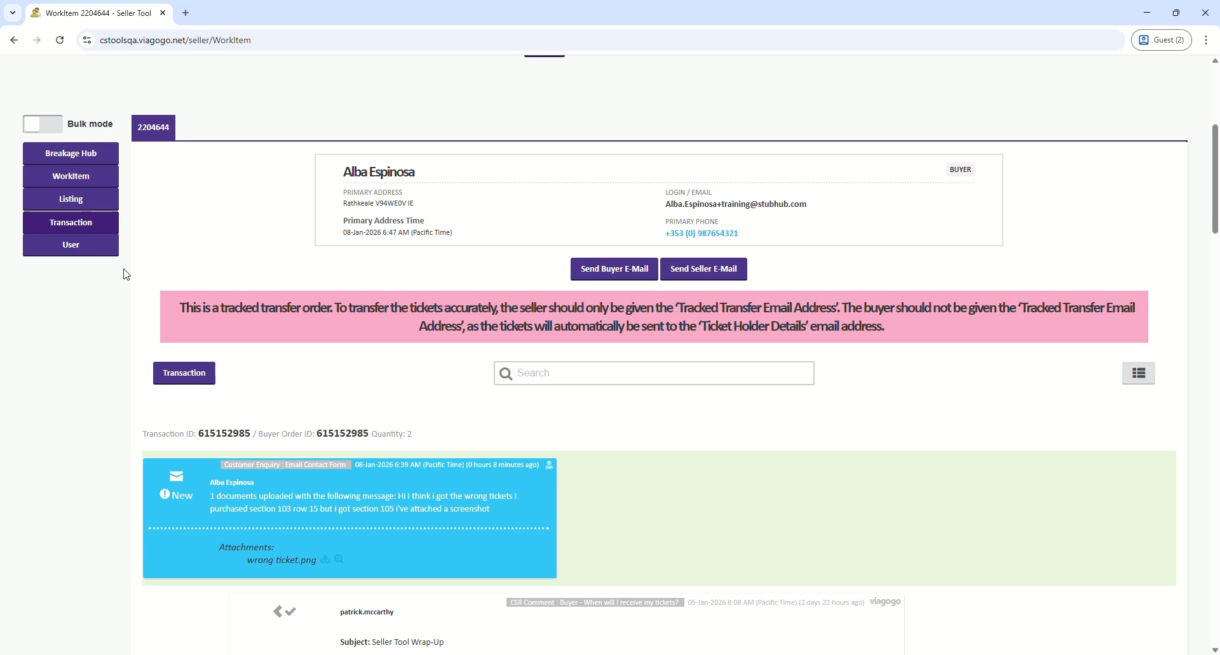1220x655 pixels.
Task: Click the reply arrow icon on CSR comment
Action: pos(277,612)
